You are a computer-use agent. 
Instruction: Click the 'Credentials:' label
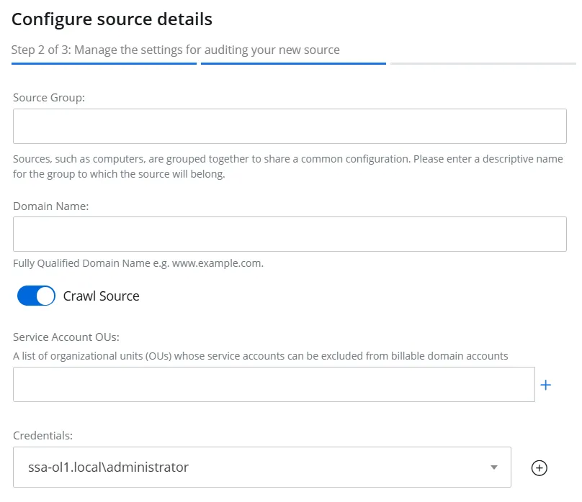coord(42,435)
